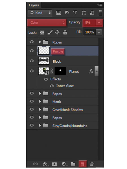Lock all padlock icon
Viewport: 127px width, 169px height.
65,32
